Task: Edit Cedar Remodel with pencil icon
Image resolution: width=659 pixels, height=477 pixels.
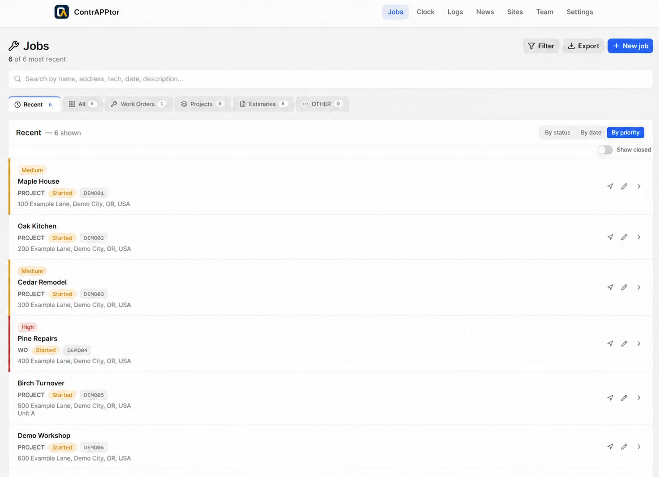Action: pyautogui.click(x=624, y=287)
